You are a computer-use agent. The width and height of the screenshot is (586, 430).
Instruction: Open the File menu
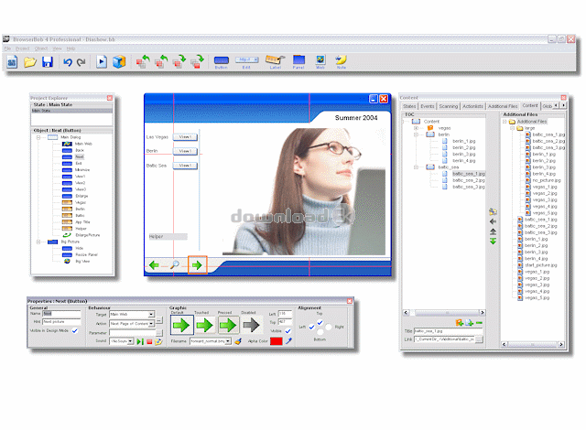point(7,48)
